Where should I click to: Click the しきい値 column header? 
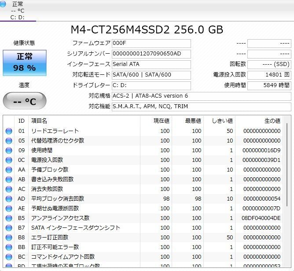pyautogui.click(x=219, y=121)
